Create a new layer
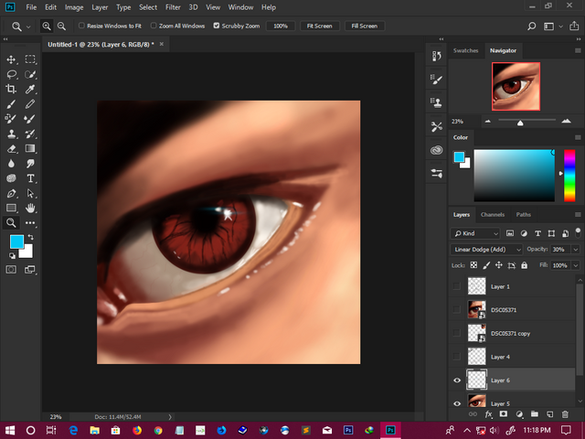585x439 pixels. pyautogui.click(x=549, y=414)
